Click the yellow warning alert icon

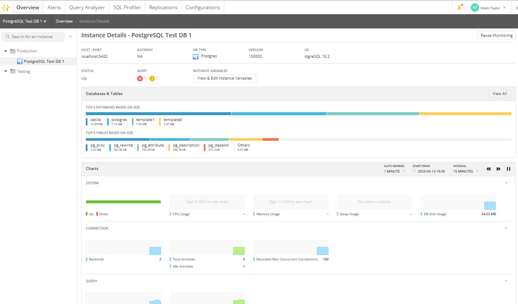[152, 78]
